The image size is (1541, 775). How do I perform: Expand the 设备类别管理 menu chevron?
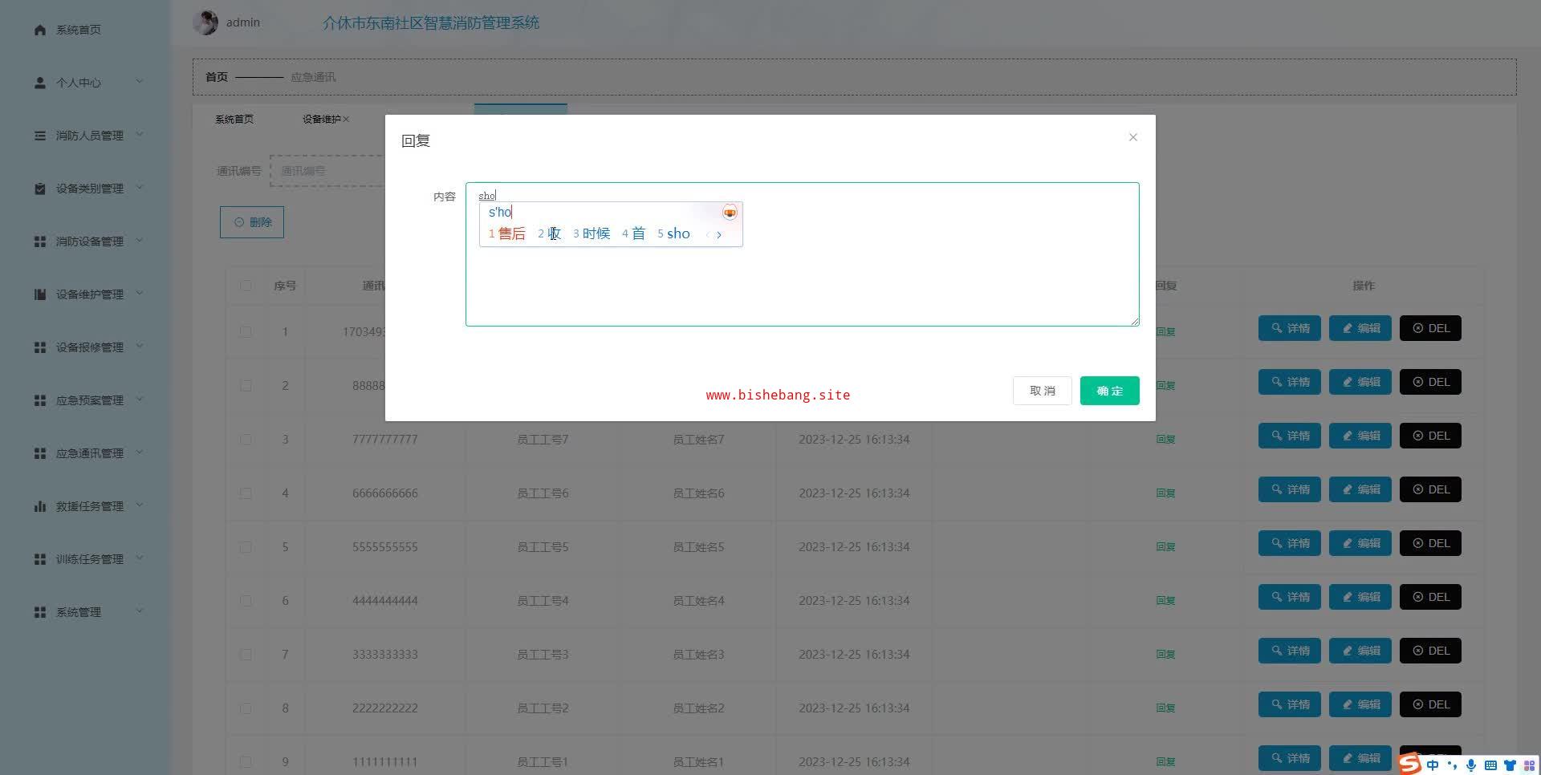[x=140, y=187]
